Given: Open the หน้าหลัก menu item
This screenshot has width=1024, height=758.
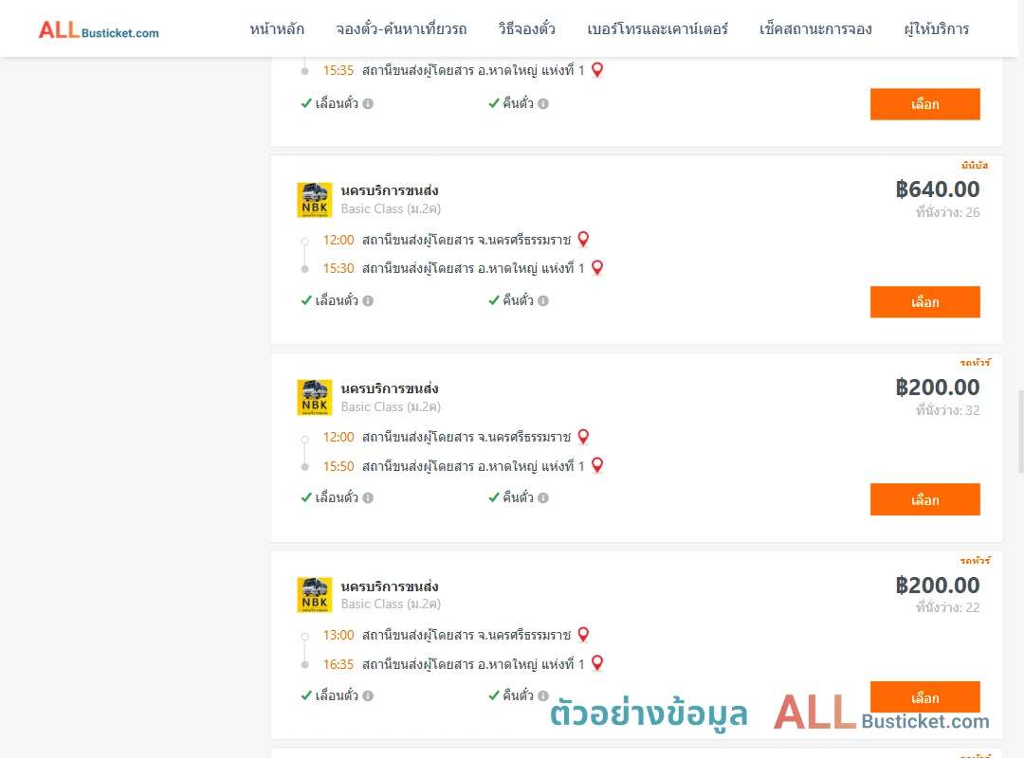Looking at the screenshot, I should (x=277, y=28).
